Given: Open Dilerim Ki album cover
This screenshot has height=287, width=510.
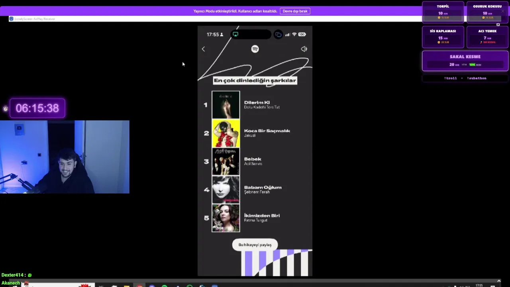Looking at the screenshot, I should click(x=226, y=105).
